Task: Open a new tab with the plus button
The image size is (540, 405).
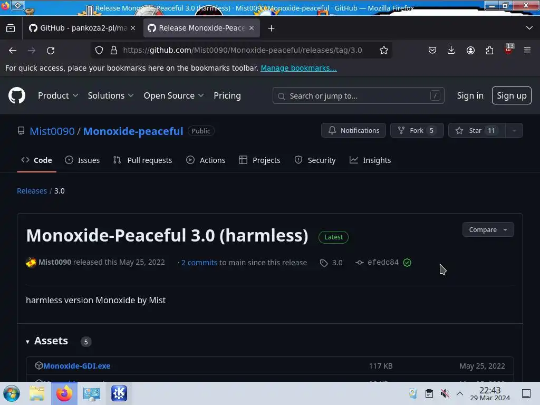Action: click(272, 28)
